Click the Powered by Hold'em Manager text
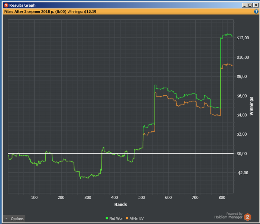This screenshot has width=260, height=224. pos(228,216)
